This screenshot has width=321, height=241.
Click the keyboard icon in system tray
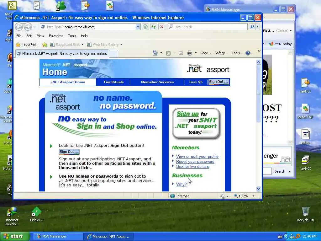(280, 237)
